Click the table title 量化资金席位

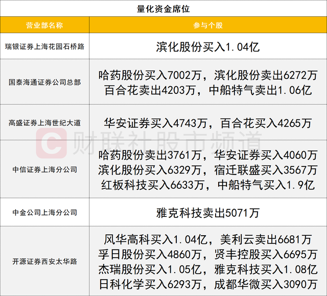pyautogui.click(x=163, y=9)
